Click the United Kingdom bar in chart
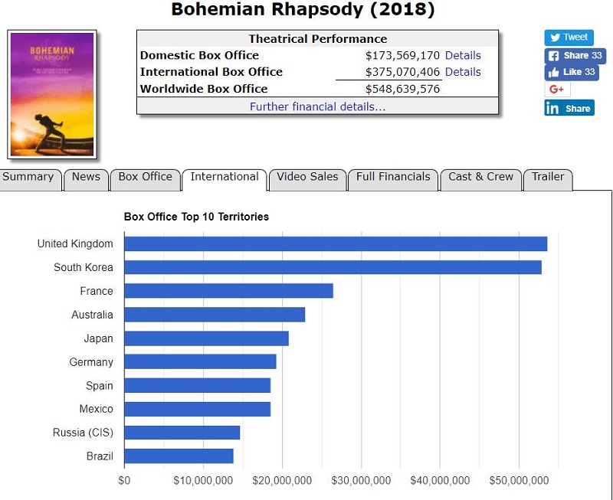This screenshot has height=500, width=613. [x=335, y=244]
